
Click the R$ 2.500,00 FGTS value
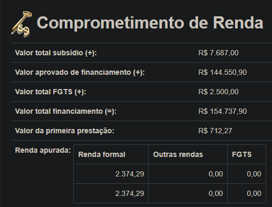pos(218,92)
